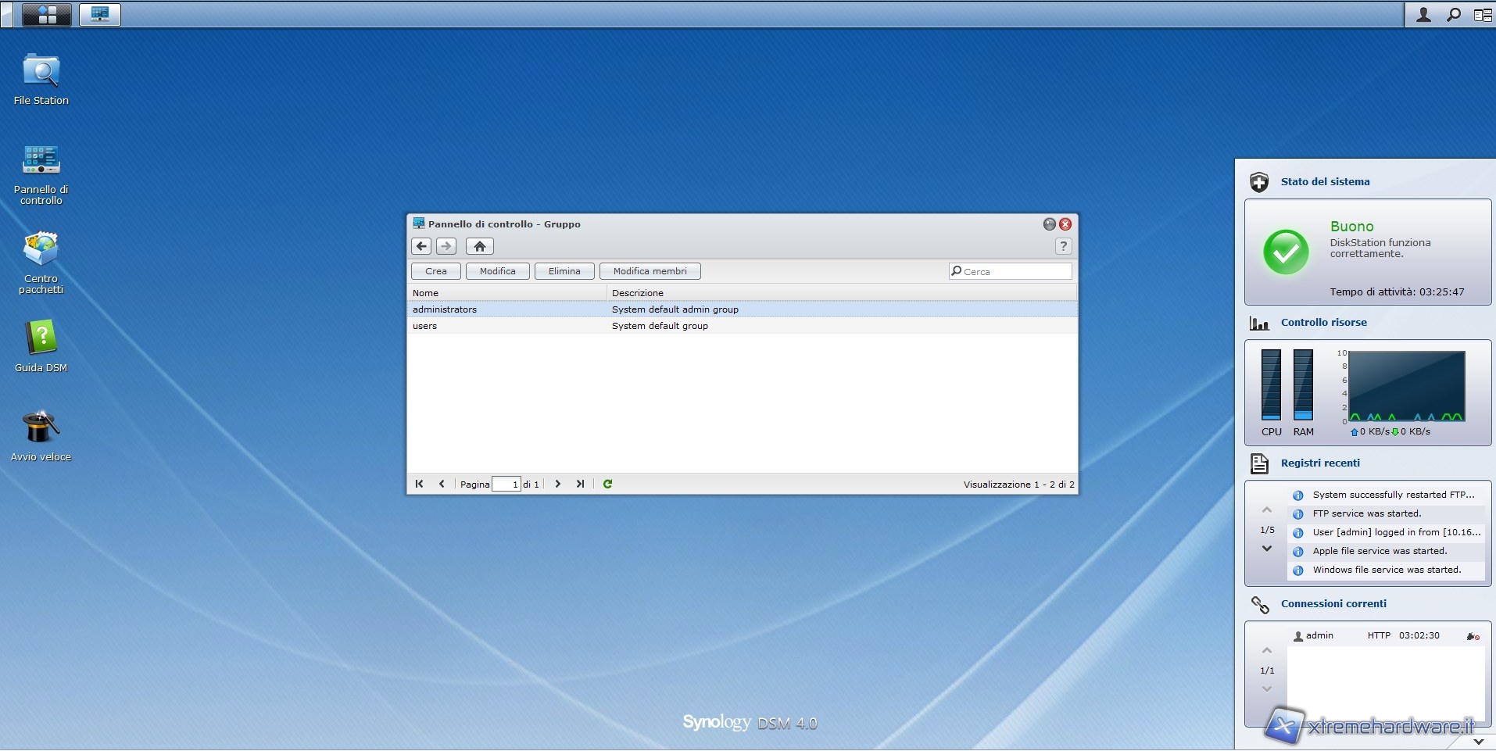This screenshot has height=751, width=1496.
Task: Open the main menu grid icon
Action: [47, 14]
